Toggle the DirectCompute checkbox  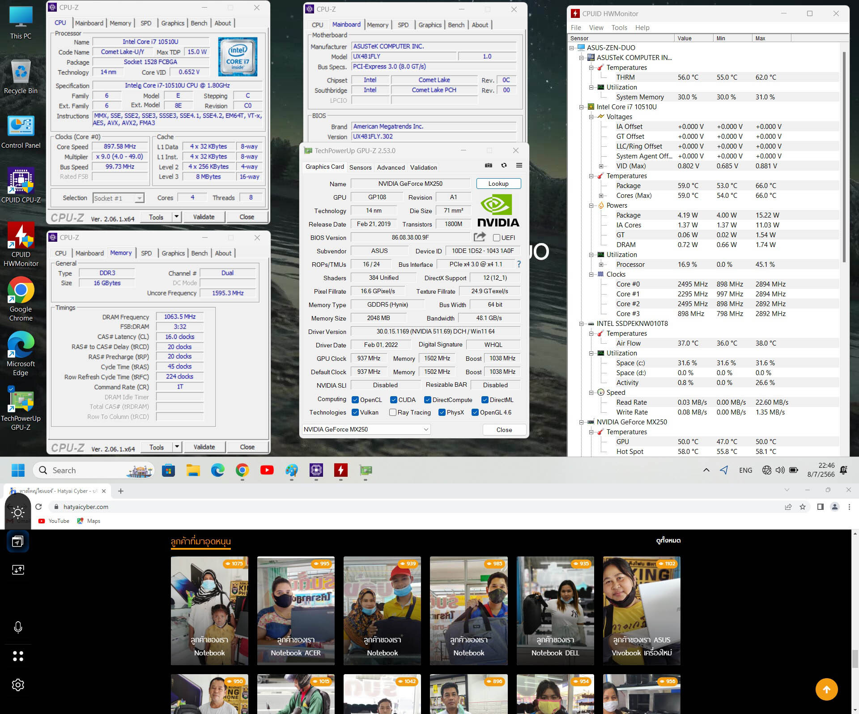pos(428,400)
